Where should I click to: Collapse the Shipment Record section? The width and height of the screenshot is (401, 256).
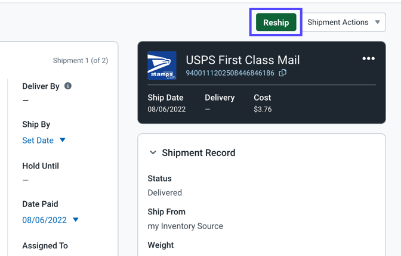pos(153,152)
